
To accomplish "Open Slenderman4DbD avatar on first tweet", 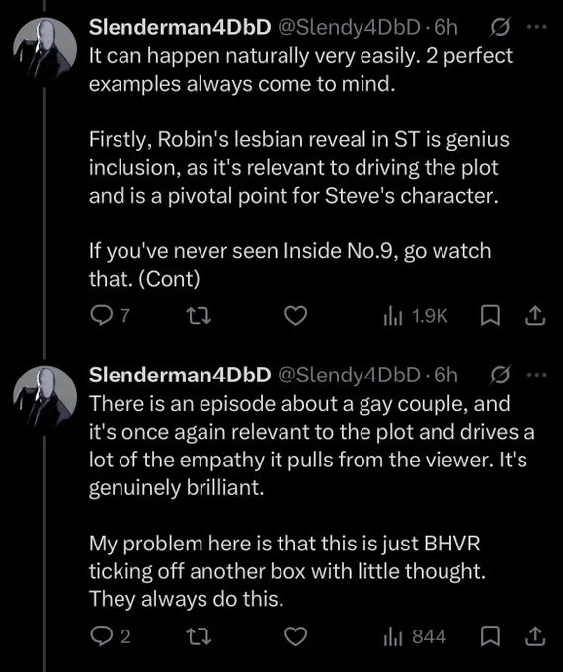I will (x=45, y=49).
